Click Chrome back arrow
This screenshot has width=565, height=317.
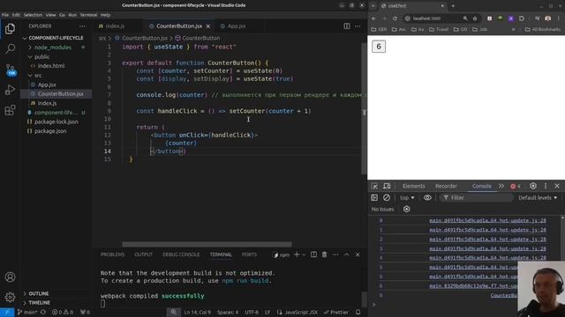(x=373, y=18)
